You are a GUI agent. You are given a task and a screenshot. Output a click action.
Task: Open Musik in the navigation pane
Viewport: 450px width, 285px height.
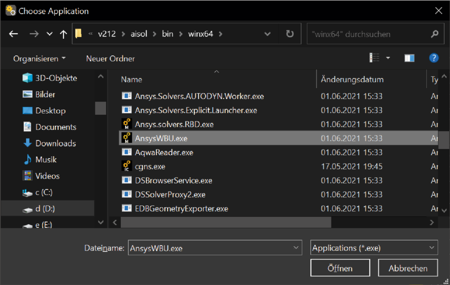tap(40, 160)
